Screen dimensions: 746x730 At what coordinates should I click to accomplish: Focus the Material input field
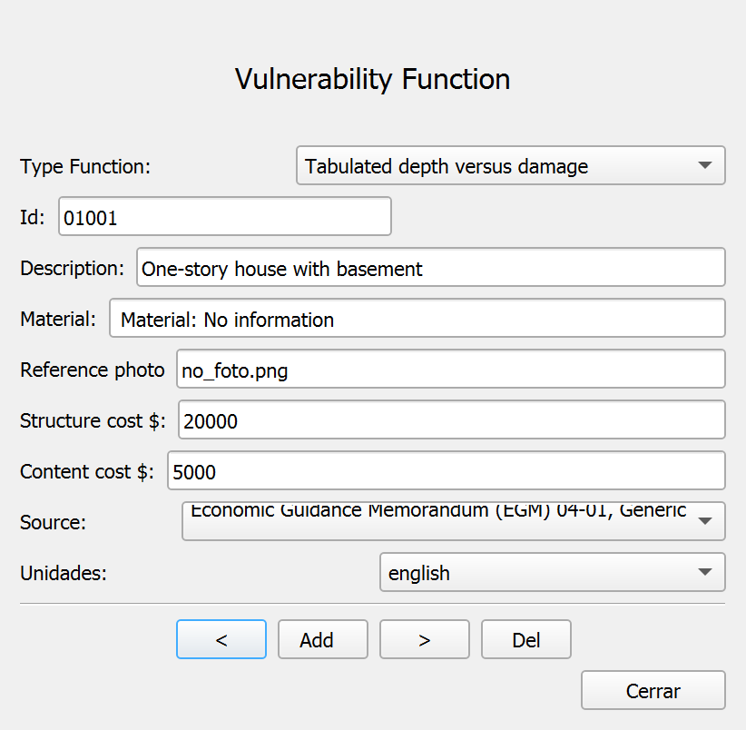(417, 319)
